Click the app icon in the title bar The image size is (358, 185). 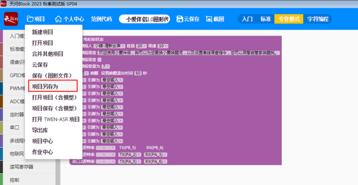point(3,4)
